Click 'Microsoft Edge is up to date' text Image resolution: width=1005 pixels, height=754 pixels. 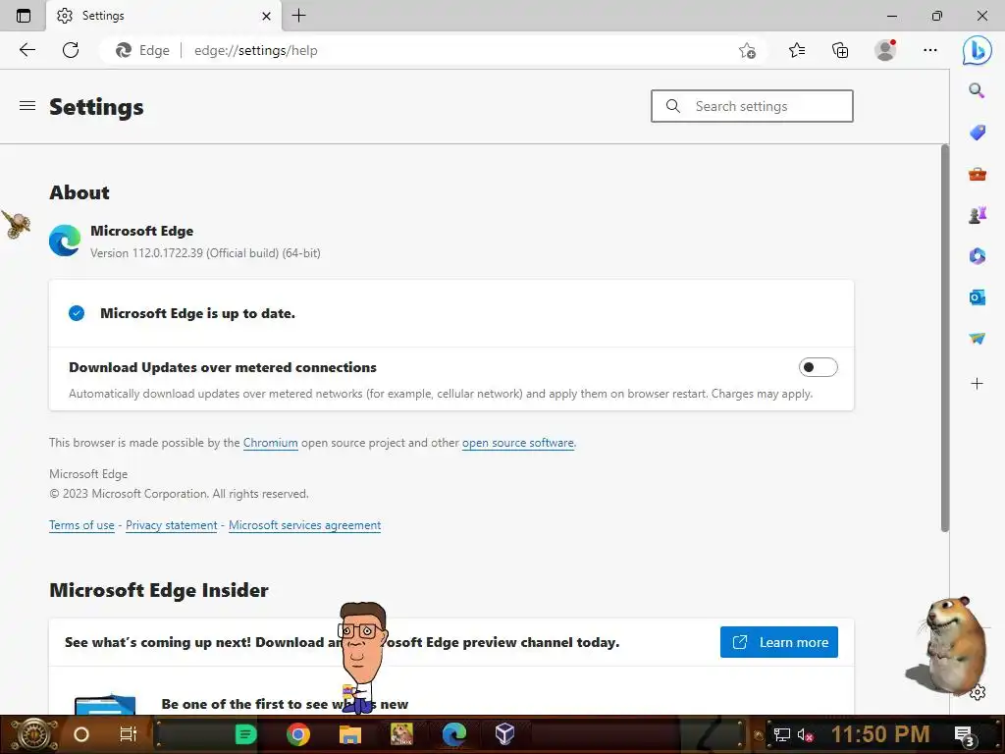tap(197, 313)
